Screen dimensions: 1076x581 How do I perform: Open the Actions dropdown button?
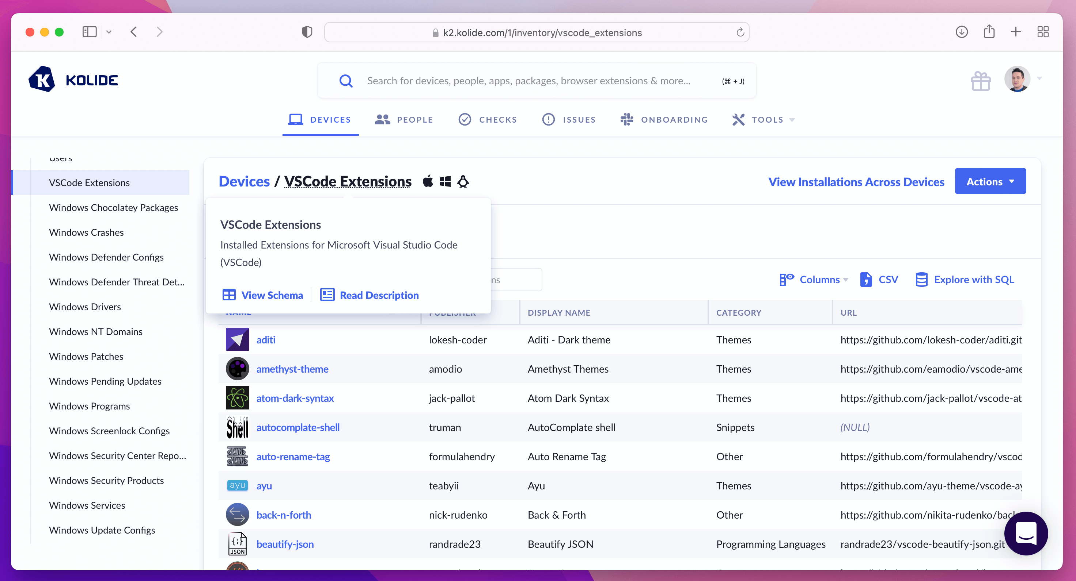pos(990,181)
